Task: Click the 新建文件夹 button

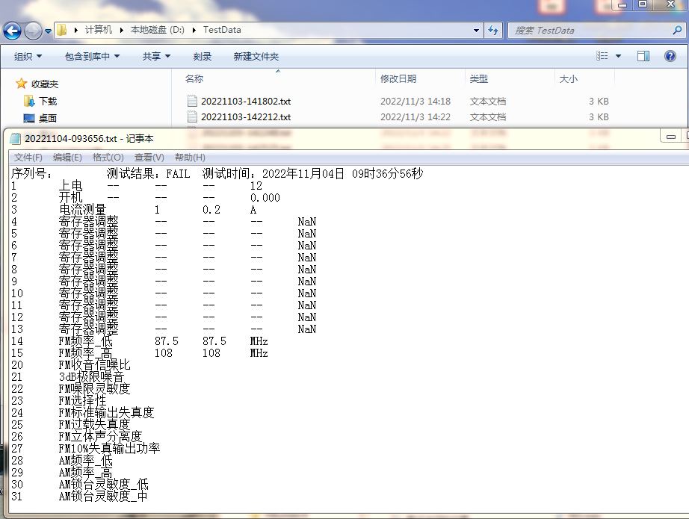Action: 256,56
